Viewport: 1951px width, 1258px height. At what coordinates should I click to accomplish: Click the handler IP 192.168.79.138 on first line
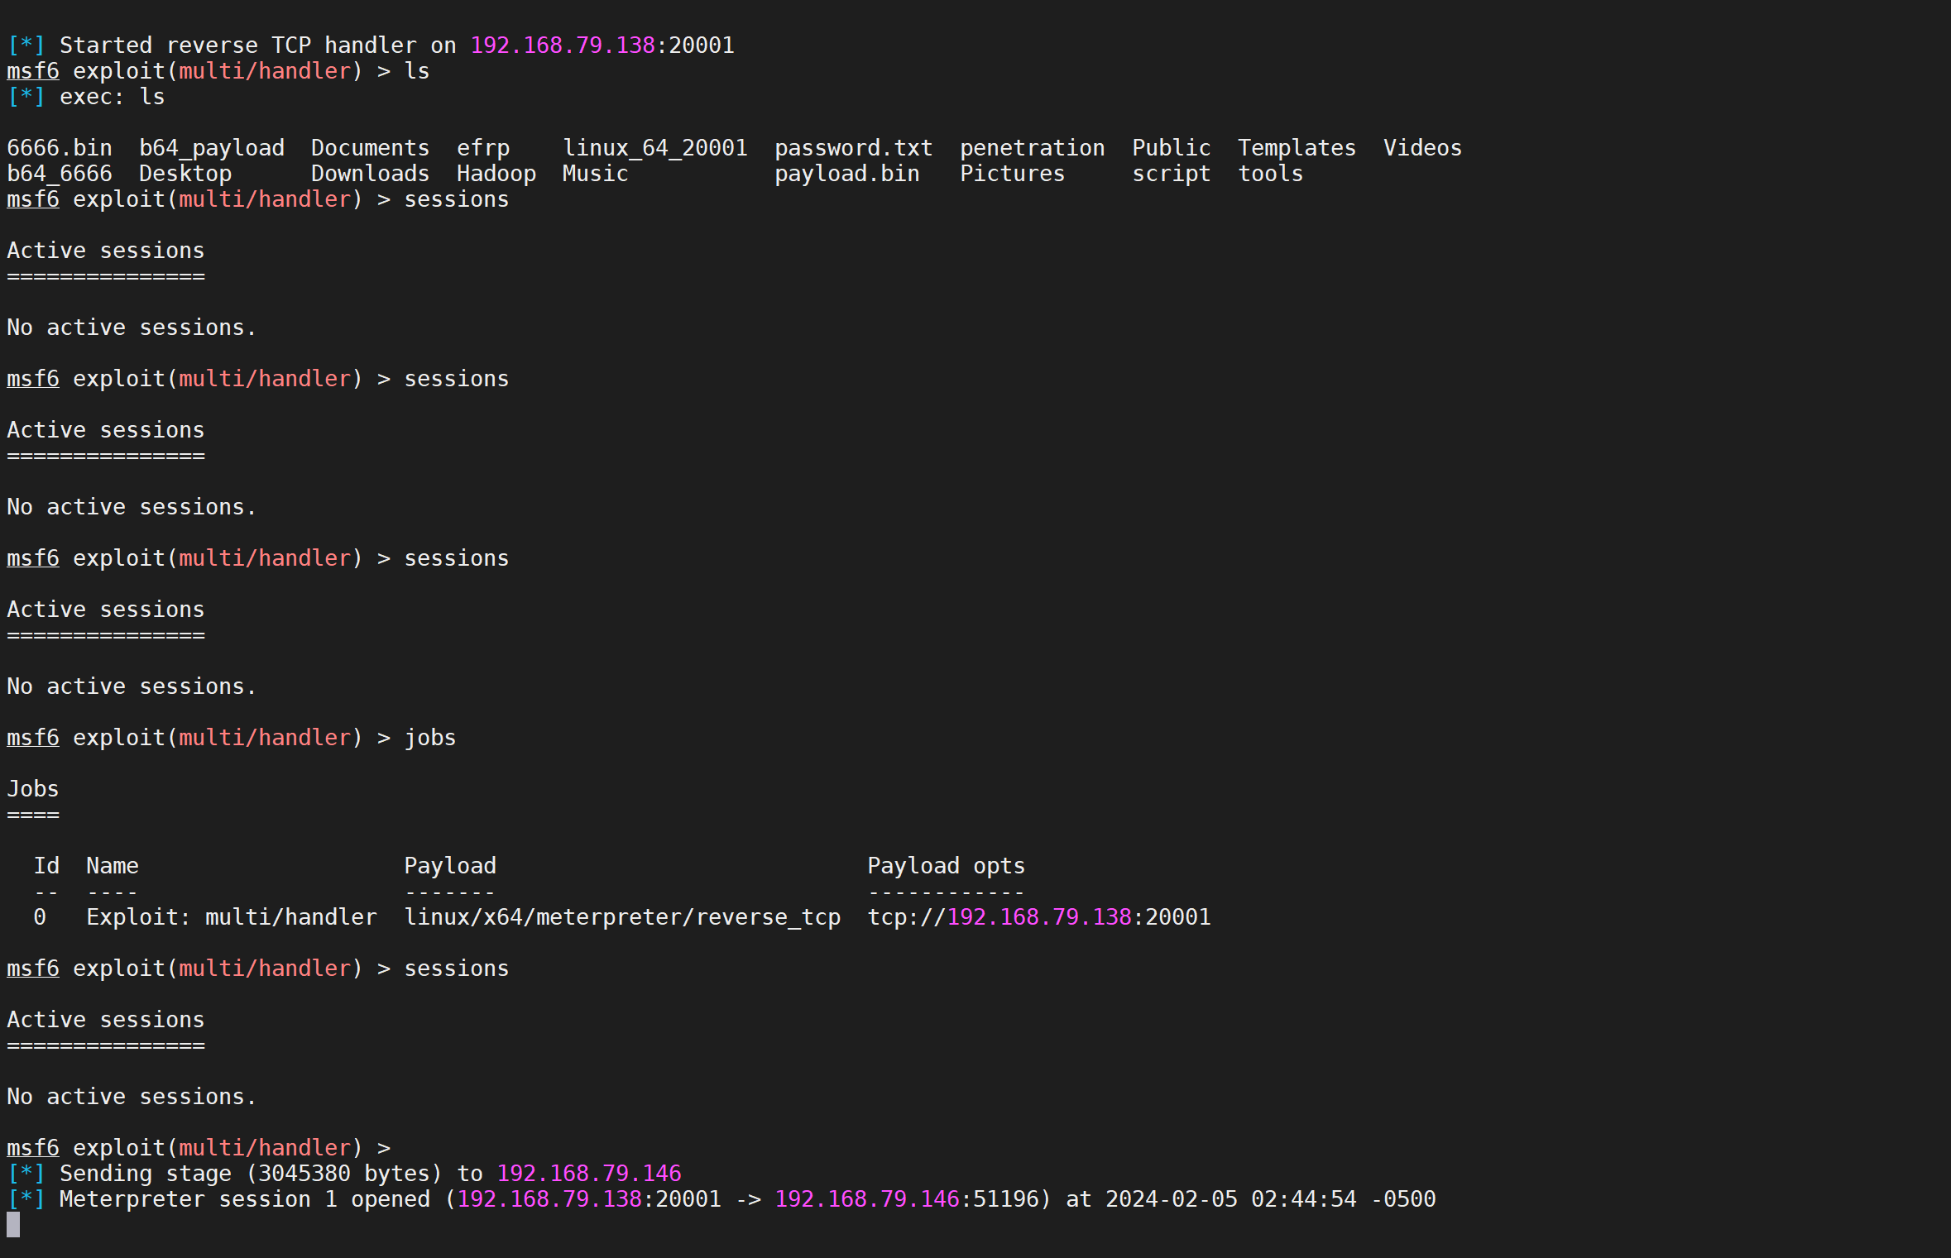(x=563, y=45)
